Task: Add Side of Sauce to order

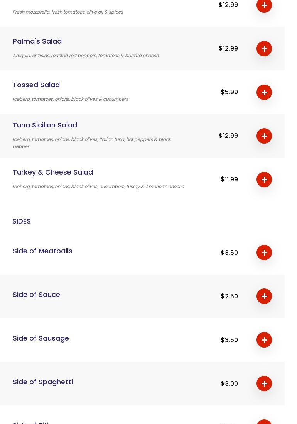Action: (264, 296)
